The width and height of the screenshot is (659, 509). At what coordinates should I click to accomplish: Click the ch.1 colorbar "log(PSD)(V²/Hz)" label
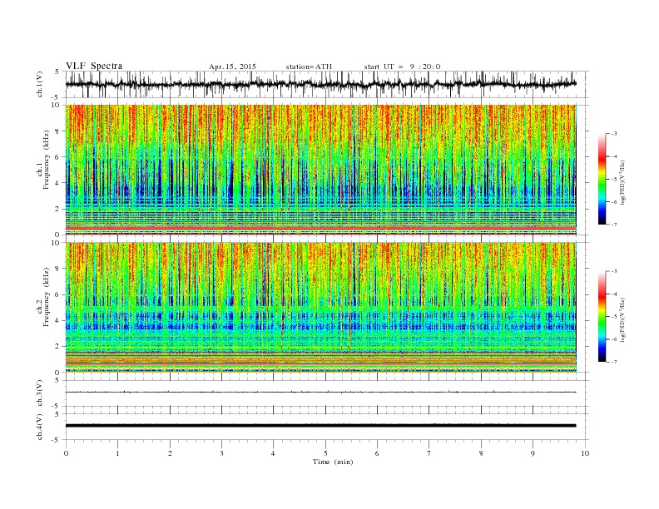[622, 182]
